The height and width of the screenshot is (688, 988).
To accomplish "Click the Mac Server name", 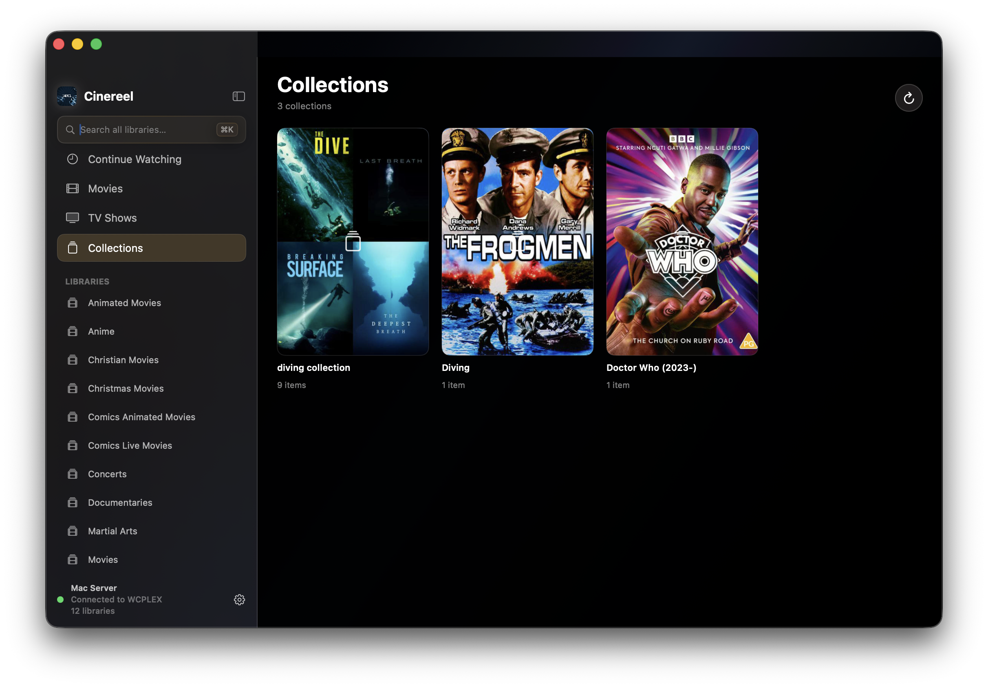I will [94, 588].
